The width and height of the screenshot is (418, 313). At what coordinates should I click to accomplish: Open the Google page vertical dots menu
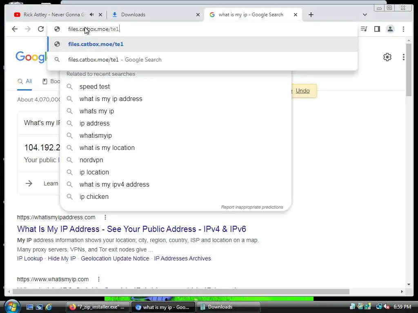pyautogui.click(x=404, y=57)
